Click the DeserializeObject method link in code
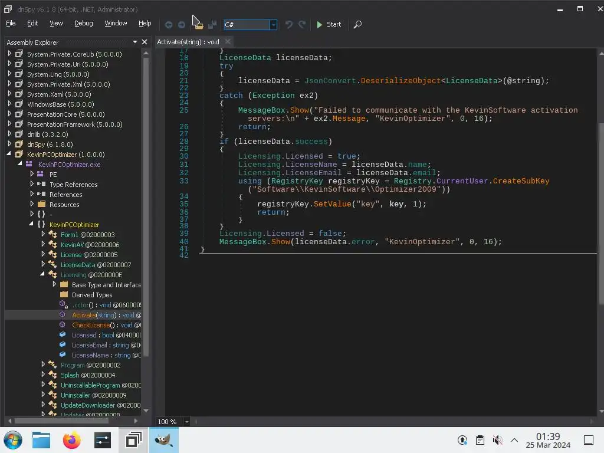Screen dimensions: 604x453 [x=401, y=80]
